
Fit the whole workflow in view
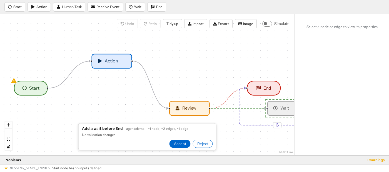click(x=9, y=139)
